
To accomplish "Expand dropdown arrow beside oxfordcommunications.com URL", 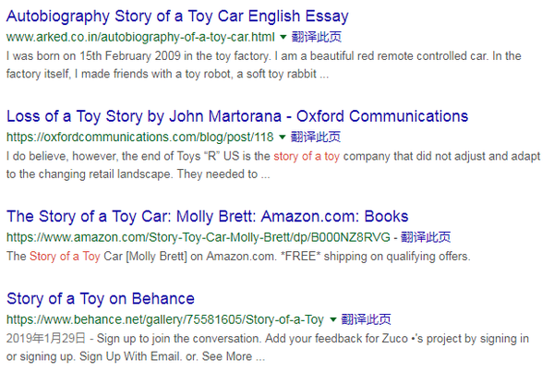I will point(283,137).
